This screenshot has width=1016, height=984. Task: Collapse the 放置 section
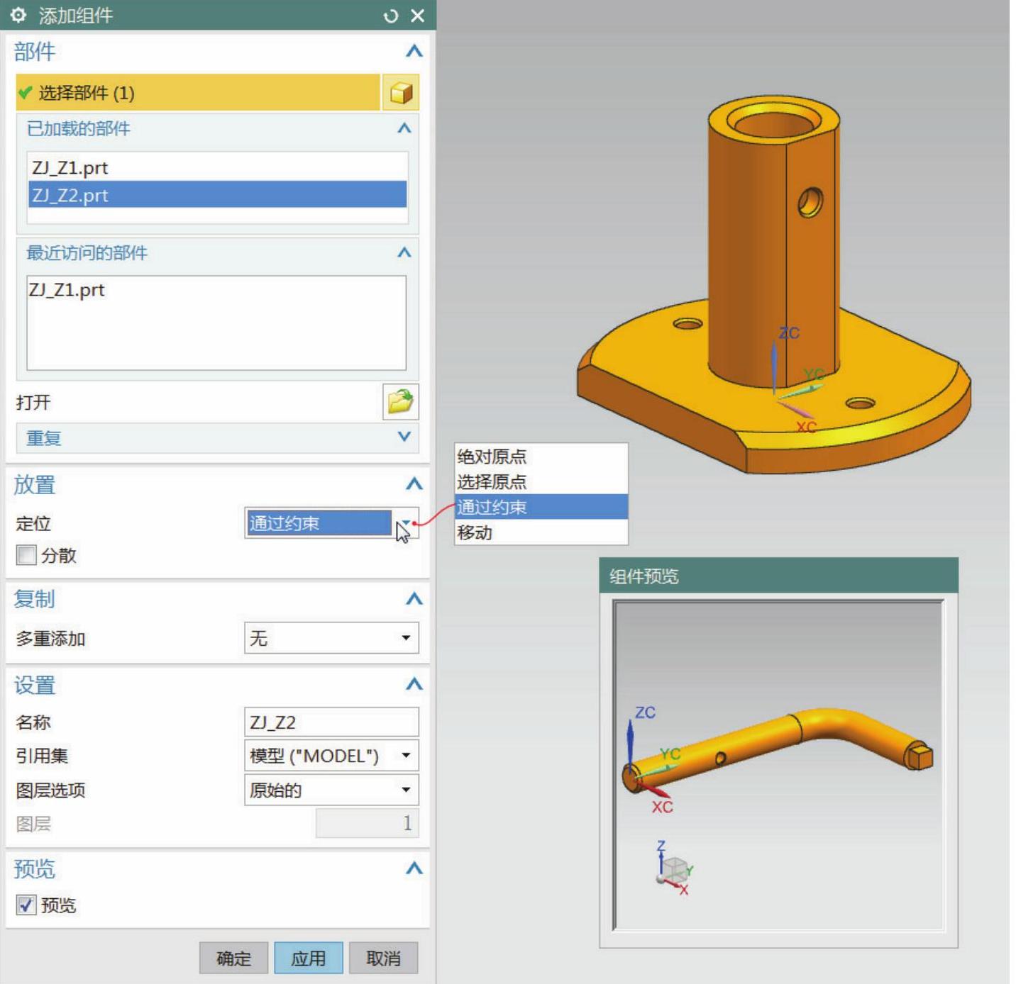tap(414, 484)
